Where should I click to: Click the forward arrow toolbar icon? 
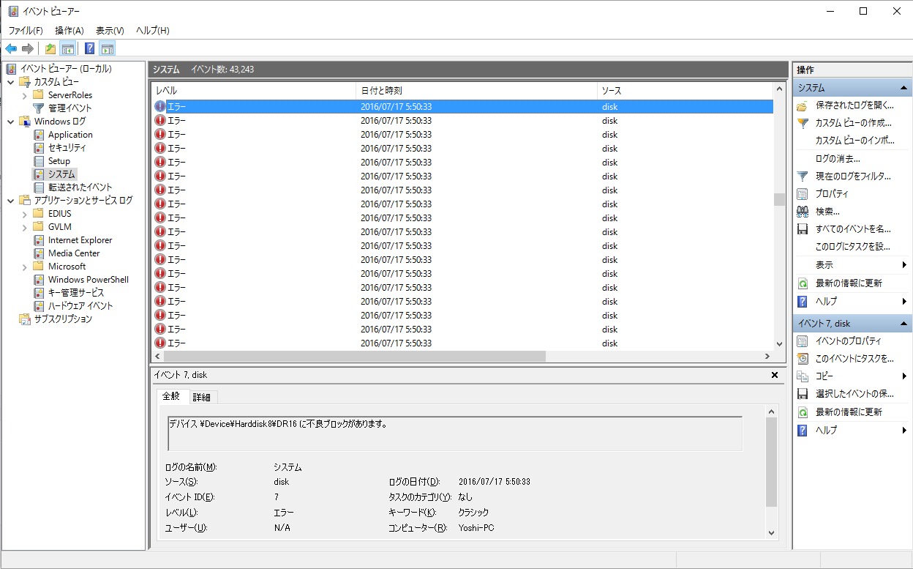coord(28,49)
